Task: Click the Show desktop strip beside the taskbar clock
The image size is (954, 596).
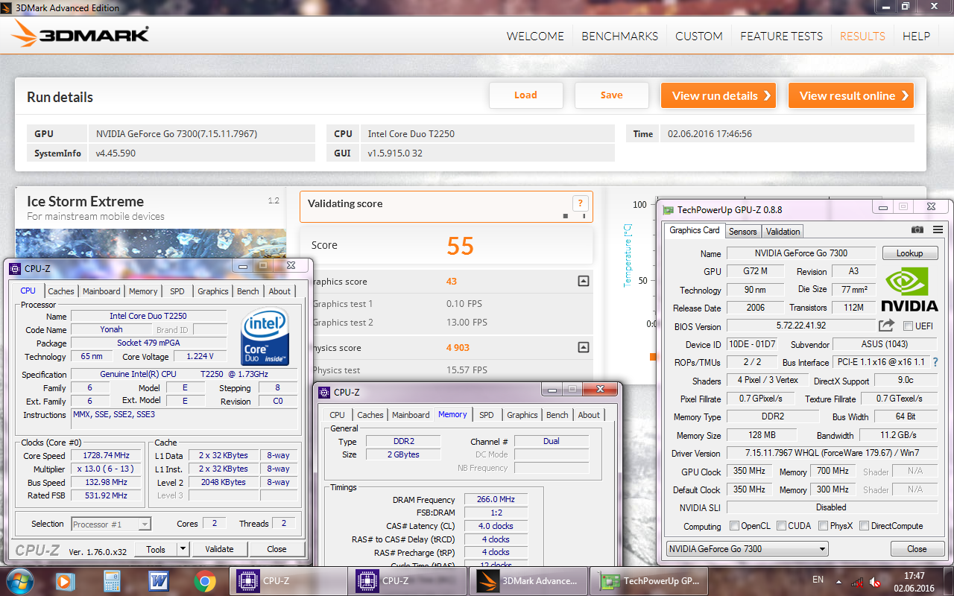Action: click(948, 581)
